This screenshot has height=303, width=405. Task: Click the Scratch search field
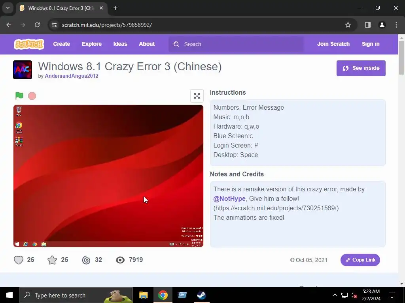236,44
